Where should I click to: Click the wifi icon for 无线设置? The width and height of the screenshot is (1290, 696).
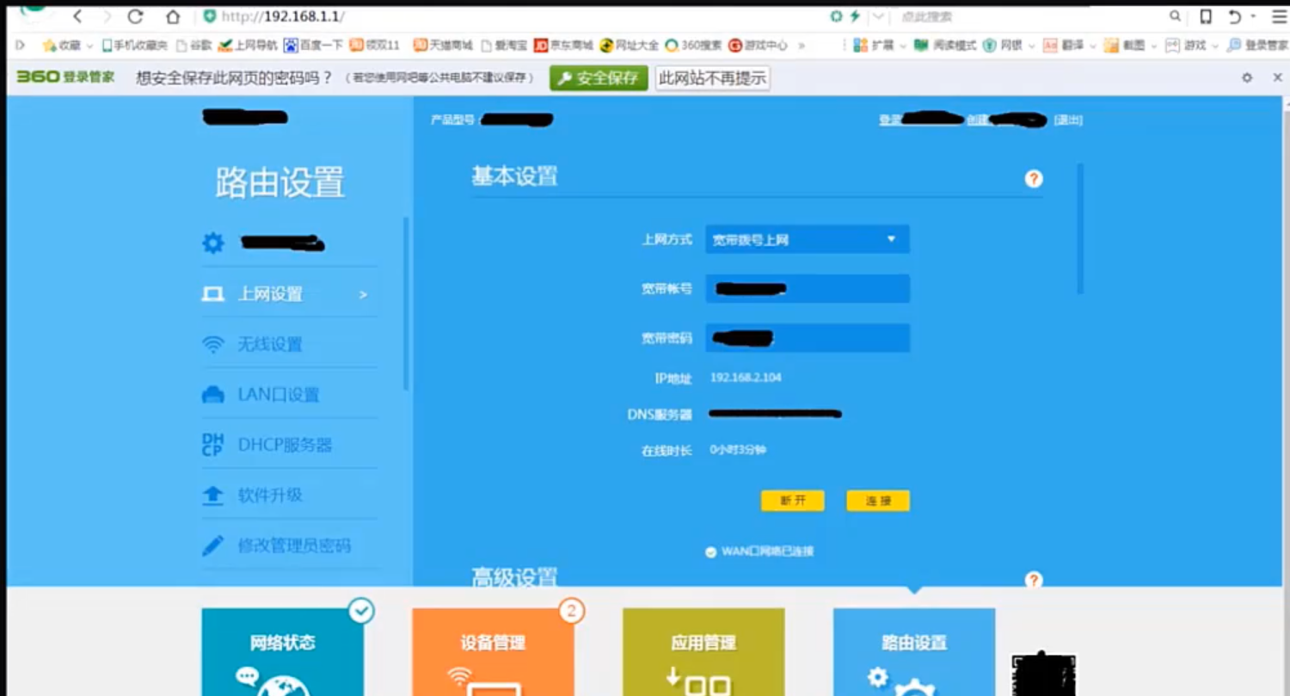point(212,345)
